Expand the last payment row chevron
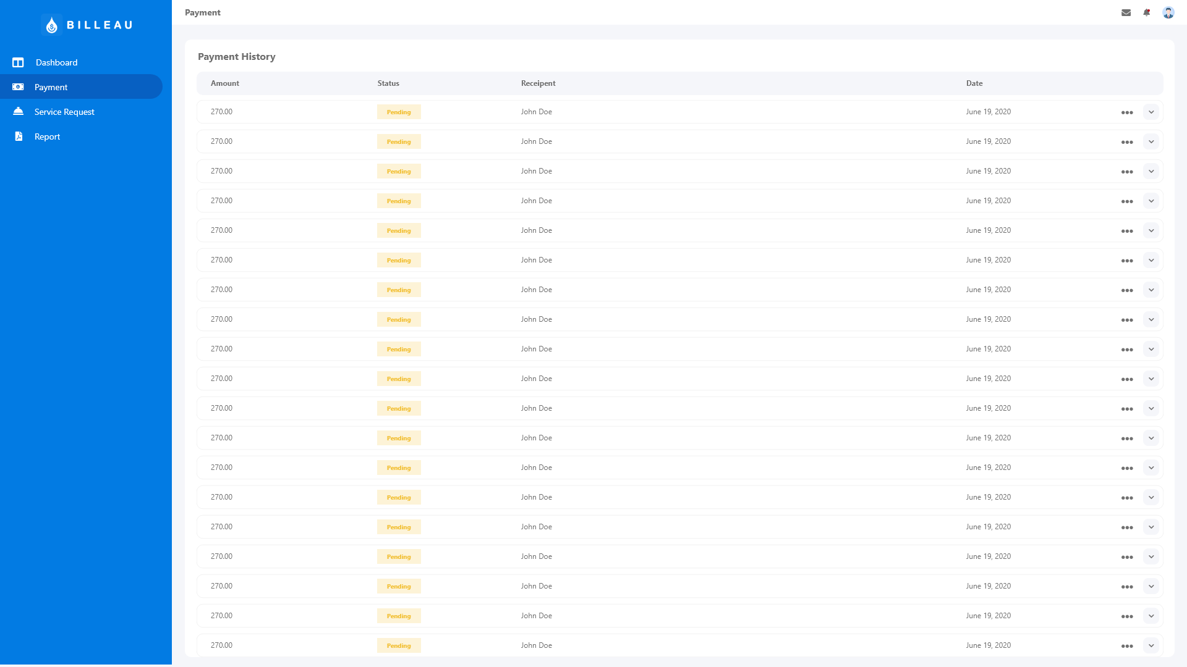Screen dimensions: 1187x667 (1151, 645)
